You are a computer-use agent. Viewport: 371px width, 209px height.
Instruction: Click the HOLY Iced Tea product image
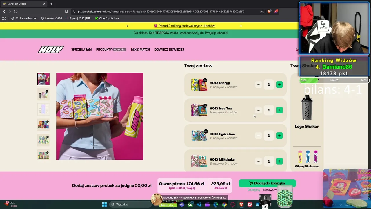click(199, 110)
